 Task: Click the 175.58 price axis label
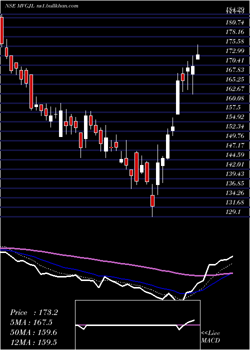coord(235,41)
